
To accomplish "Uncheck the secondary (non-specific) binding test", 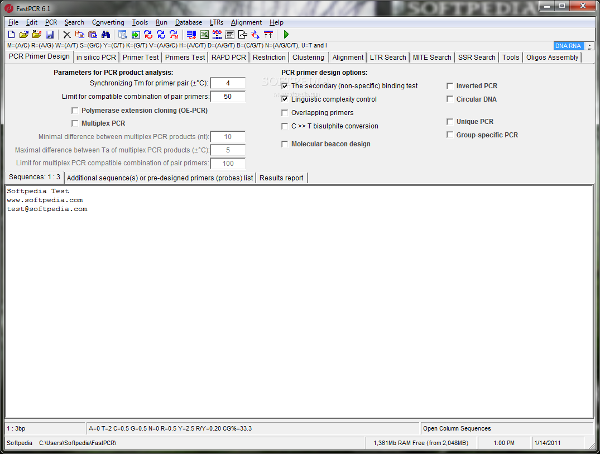I will [285, 86].
